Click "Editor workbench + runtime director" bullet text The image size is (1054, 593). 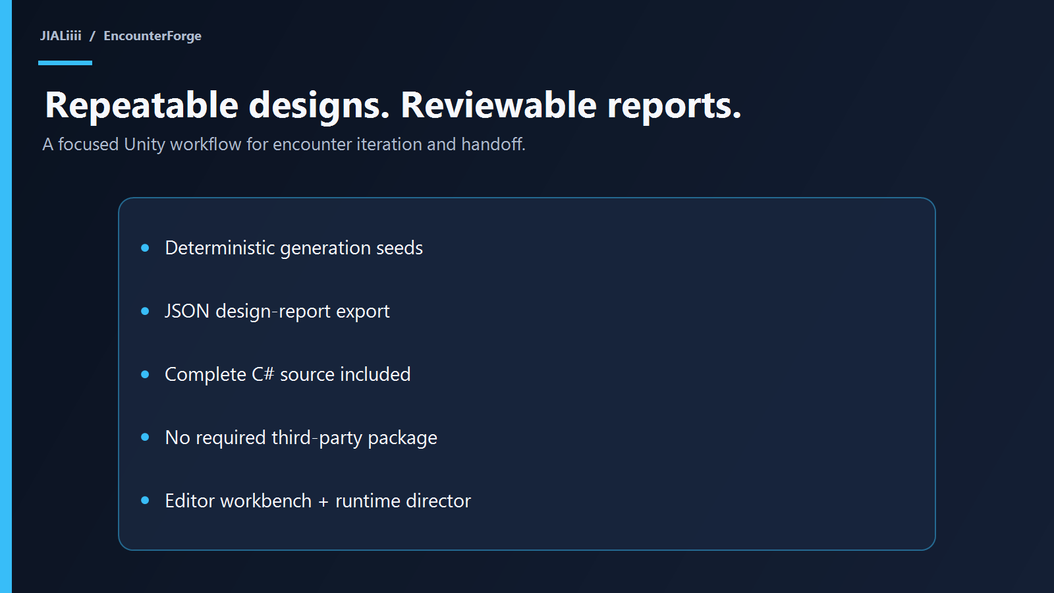318,501
